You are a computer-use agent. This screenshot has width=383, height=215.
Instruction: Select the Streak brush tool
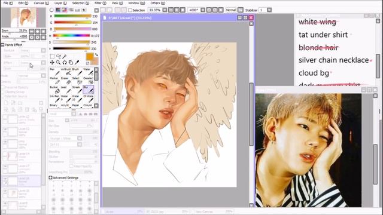pyautogui.click(x=77, y=90)
